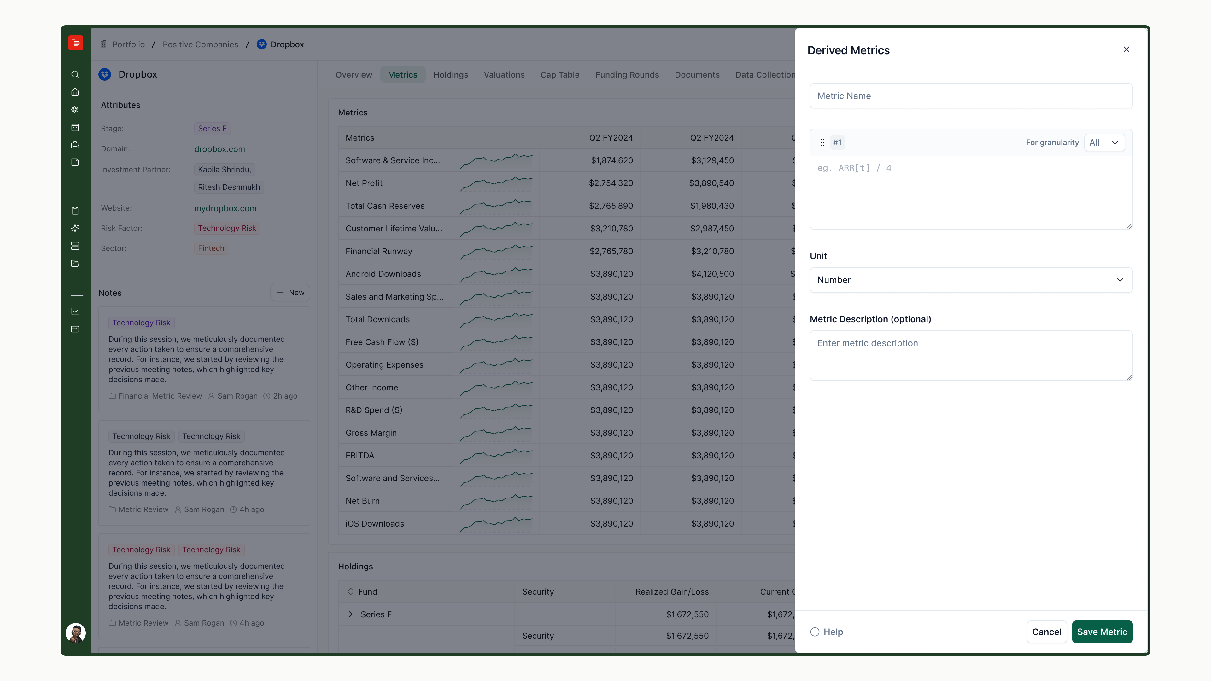Click the info icon next to Help
The image size is (1211, 681).
tap(815, 632)
